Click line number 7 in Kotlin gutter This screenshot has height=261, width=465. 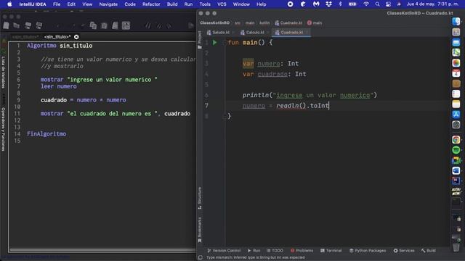pyautogui.click(x=206, y=106)
